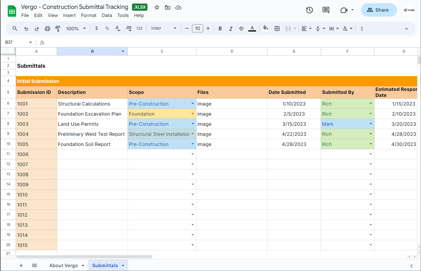
Task: Switch to the About Vergo sheet tab
Action: click(x=64, y=265)
